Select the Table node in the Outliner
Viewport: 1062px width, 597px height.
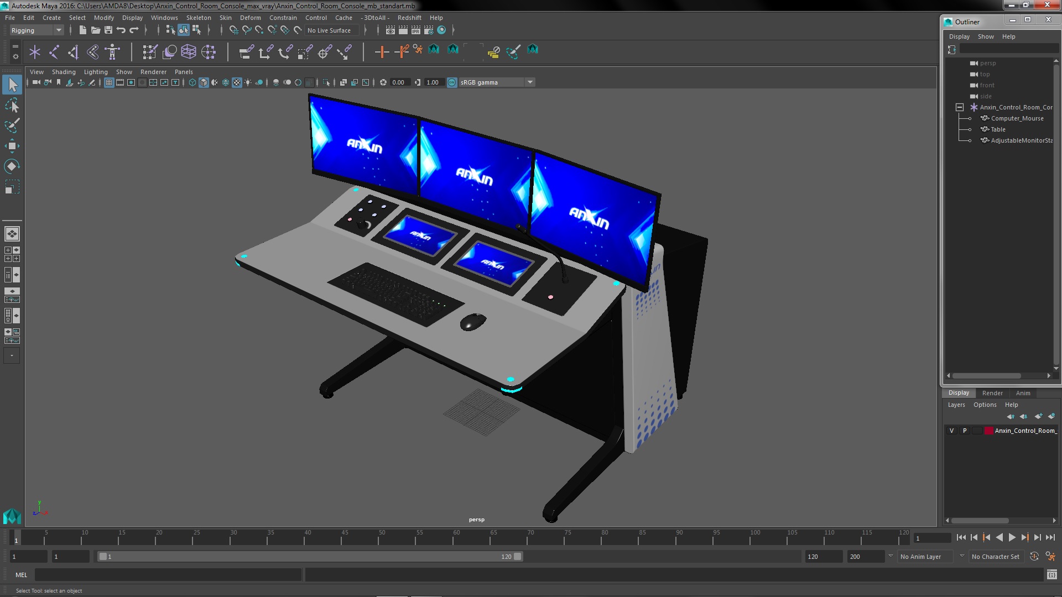coord(998,129)
